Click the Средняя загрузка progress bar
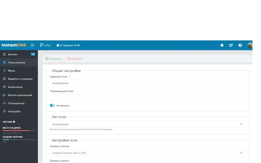Screen dimensions: 261x163 point(19,140)
